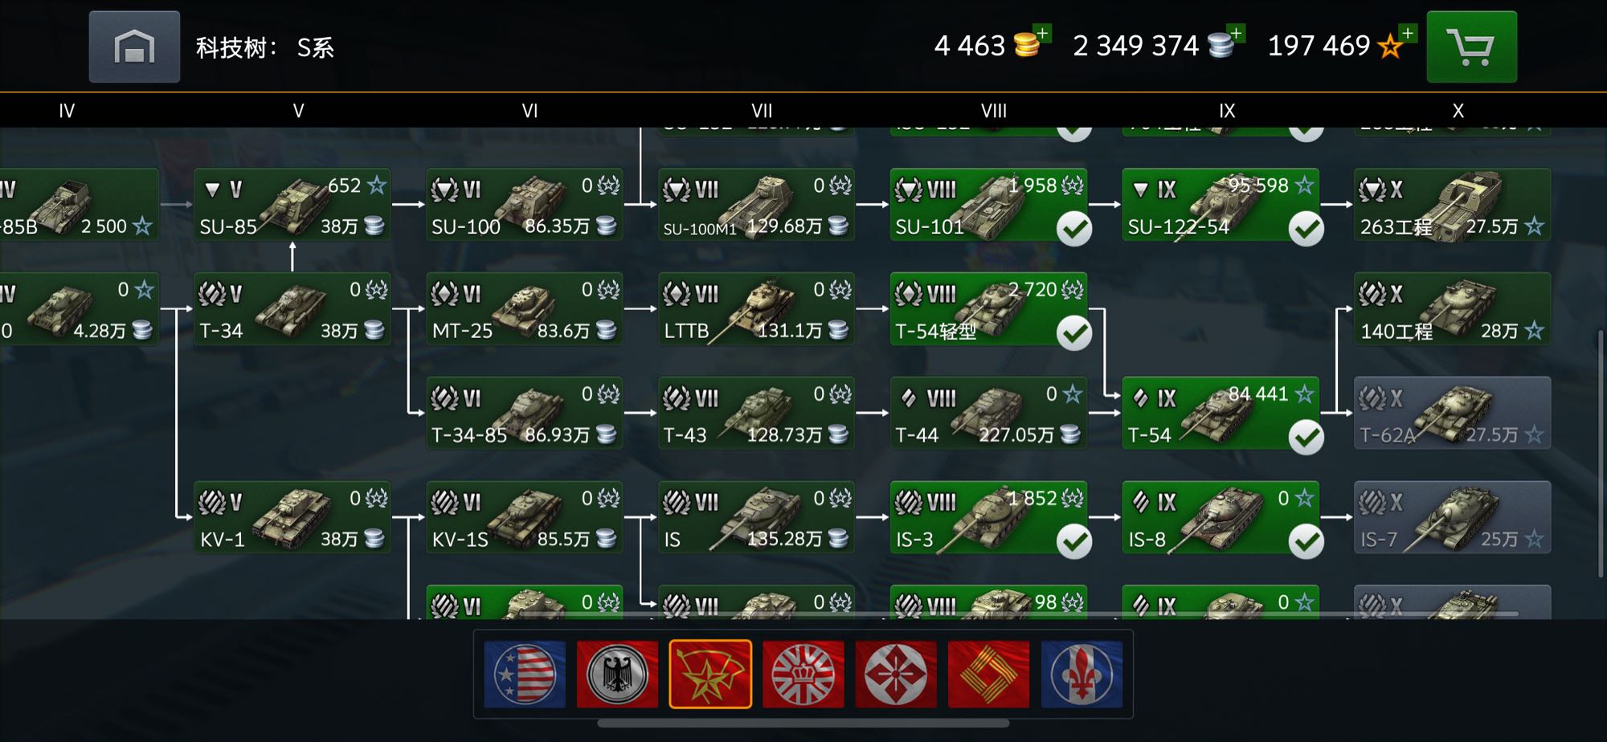The width and height of the screenshot is (1607, 742).
Task: Choose the French fleur-de-lis flag
Action: [x=1082, y=675]
